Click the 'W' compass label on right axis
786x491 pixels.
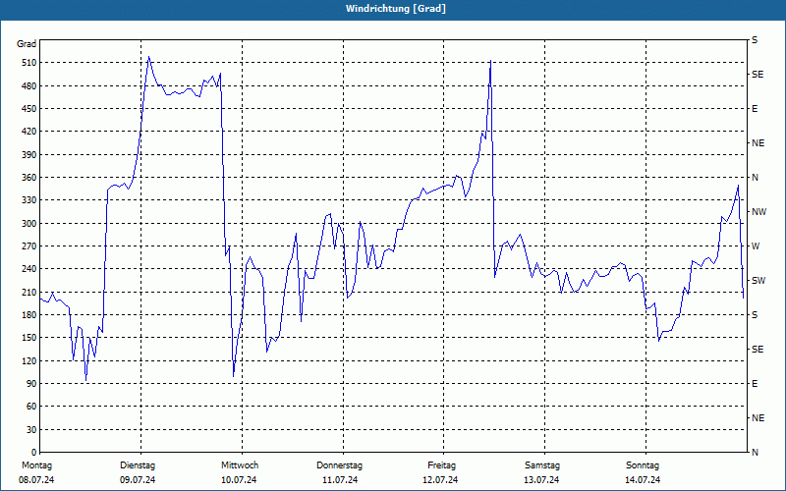point(756,246)
